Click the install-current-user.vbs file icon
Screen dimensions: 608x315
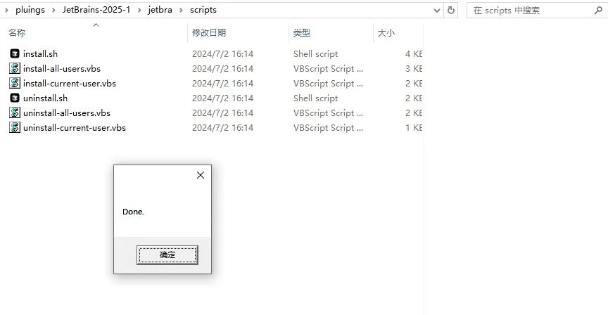pos(15,84)
